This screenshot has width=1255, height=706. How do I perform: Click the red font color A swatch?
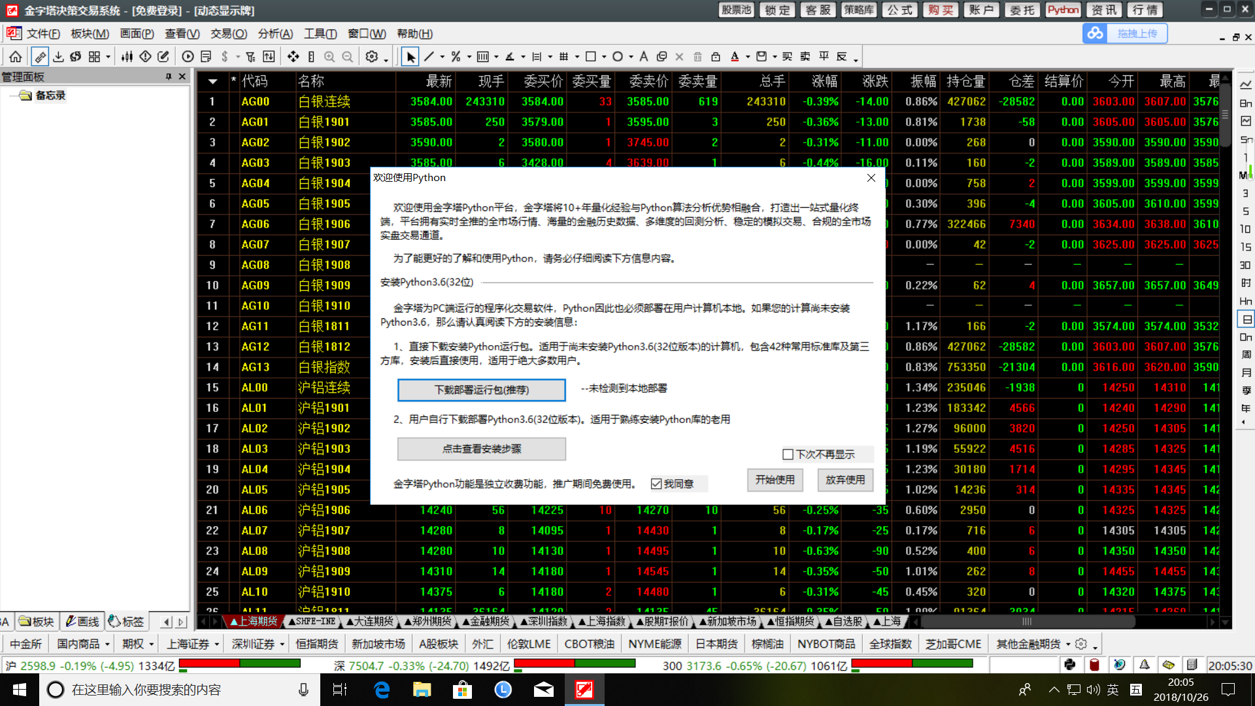[735, 57]
